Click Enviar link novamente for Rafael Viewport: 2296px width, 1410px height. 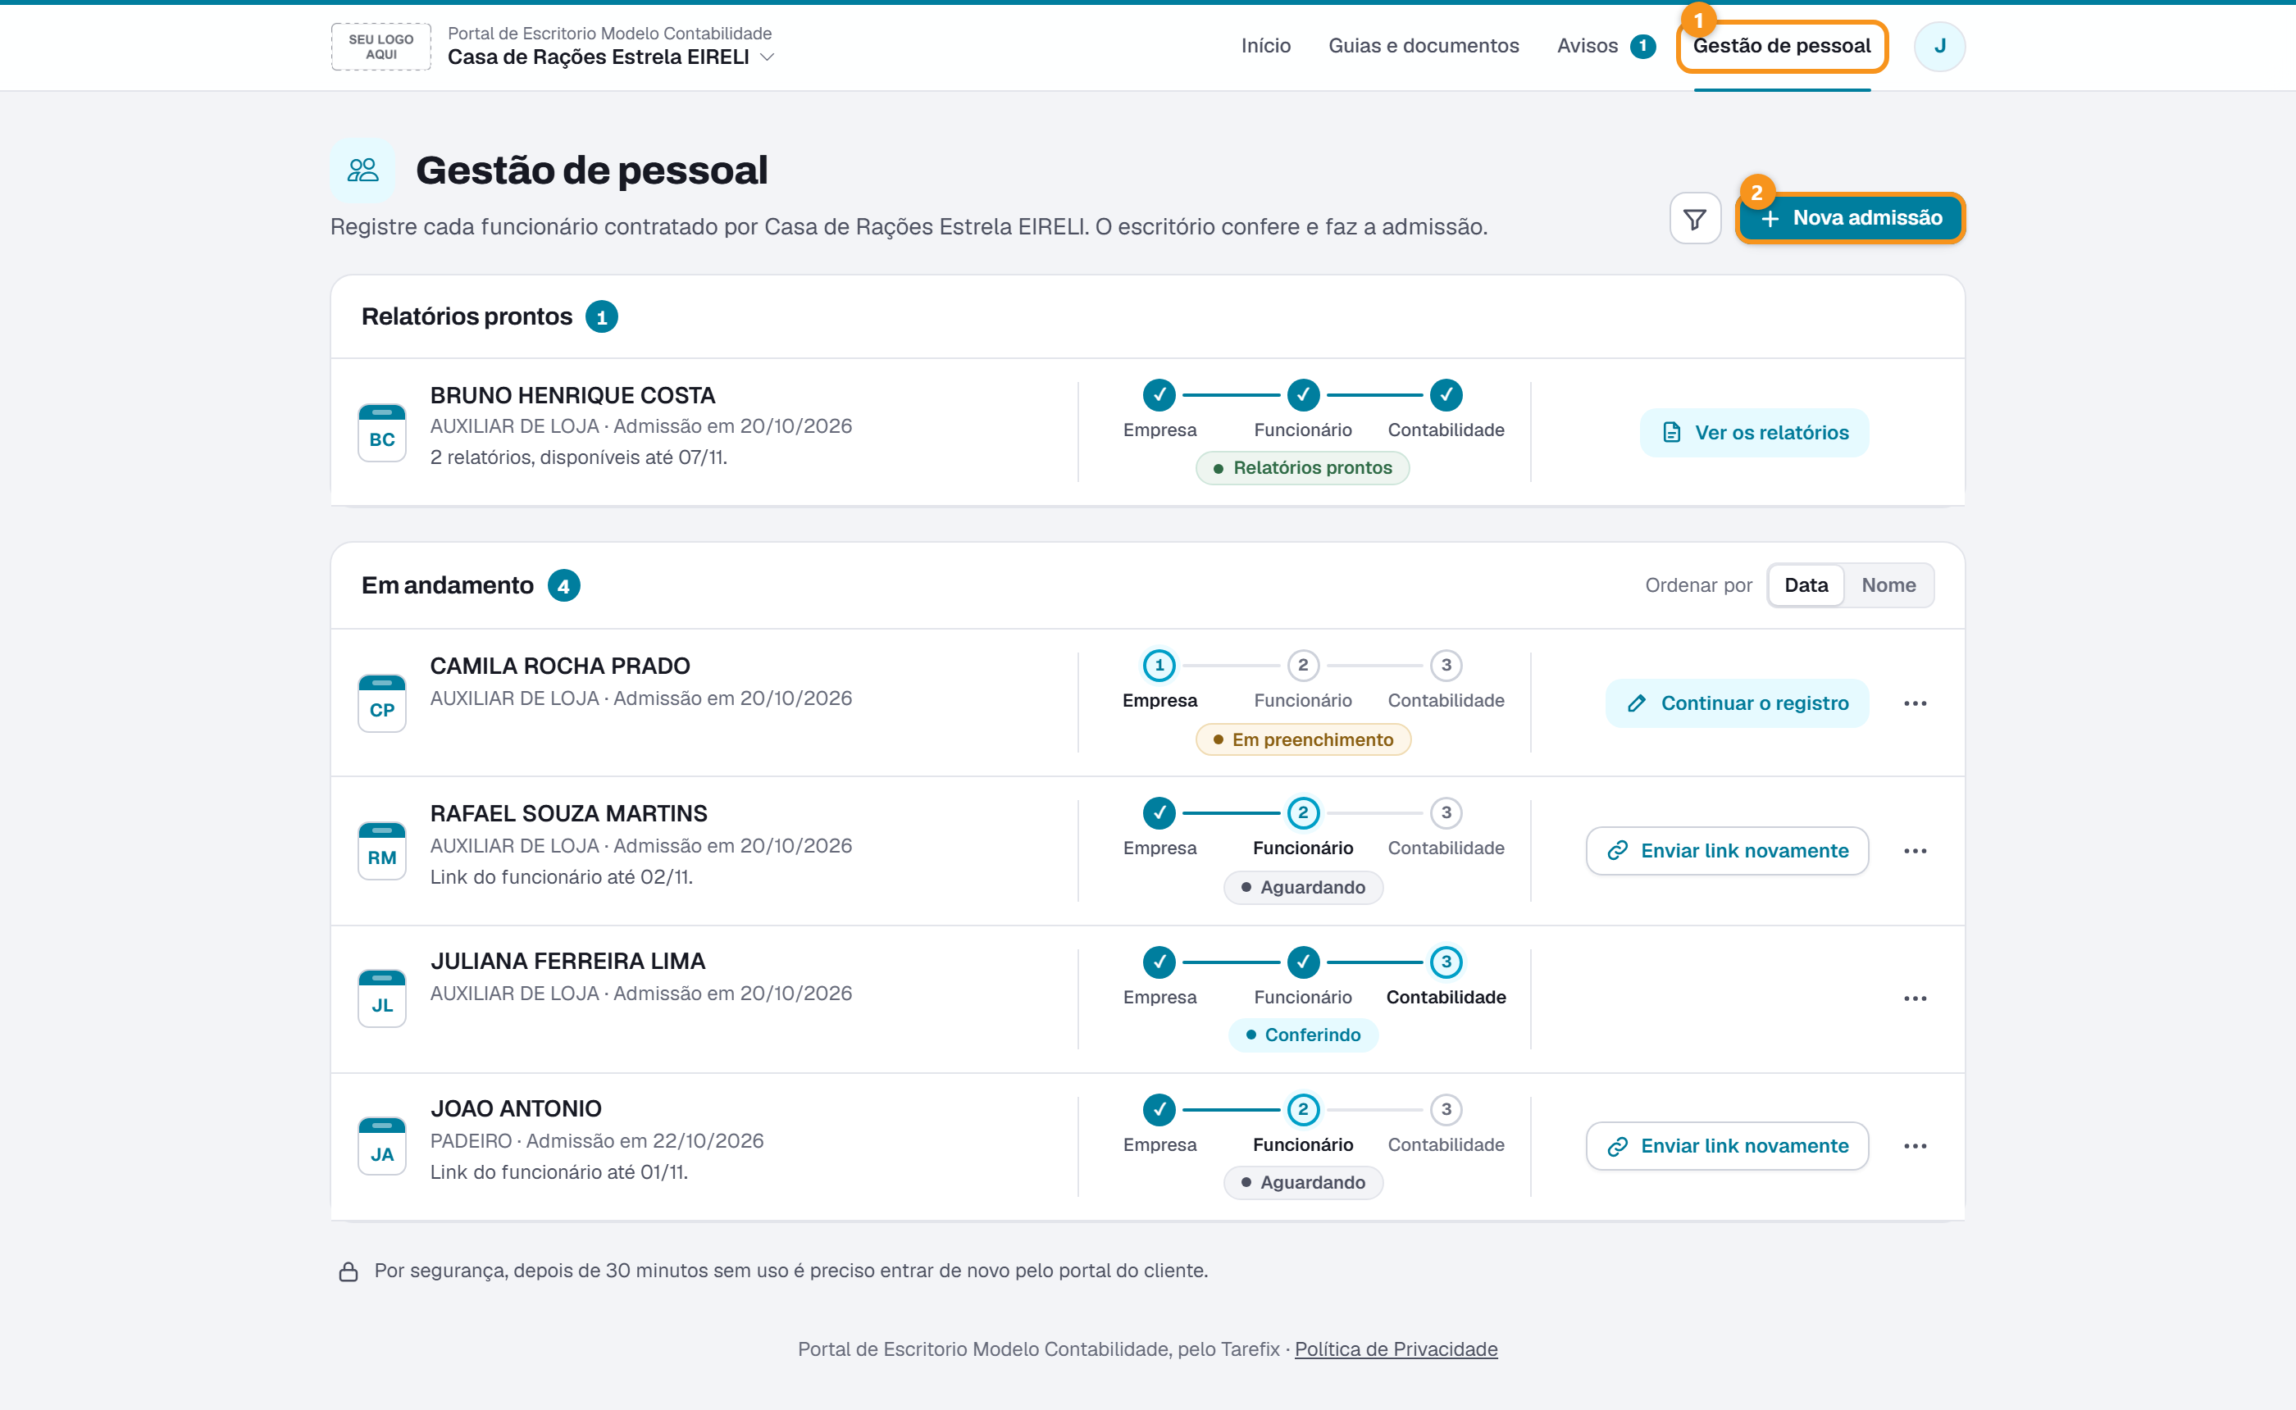tap(1727, 850)
